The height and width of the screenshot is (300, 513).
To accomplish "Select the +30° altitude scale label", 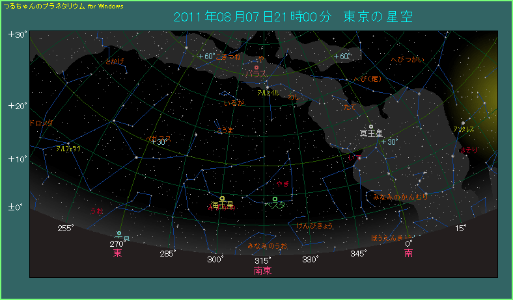I will point(17,34).
